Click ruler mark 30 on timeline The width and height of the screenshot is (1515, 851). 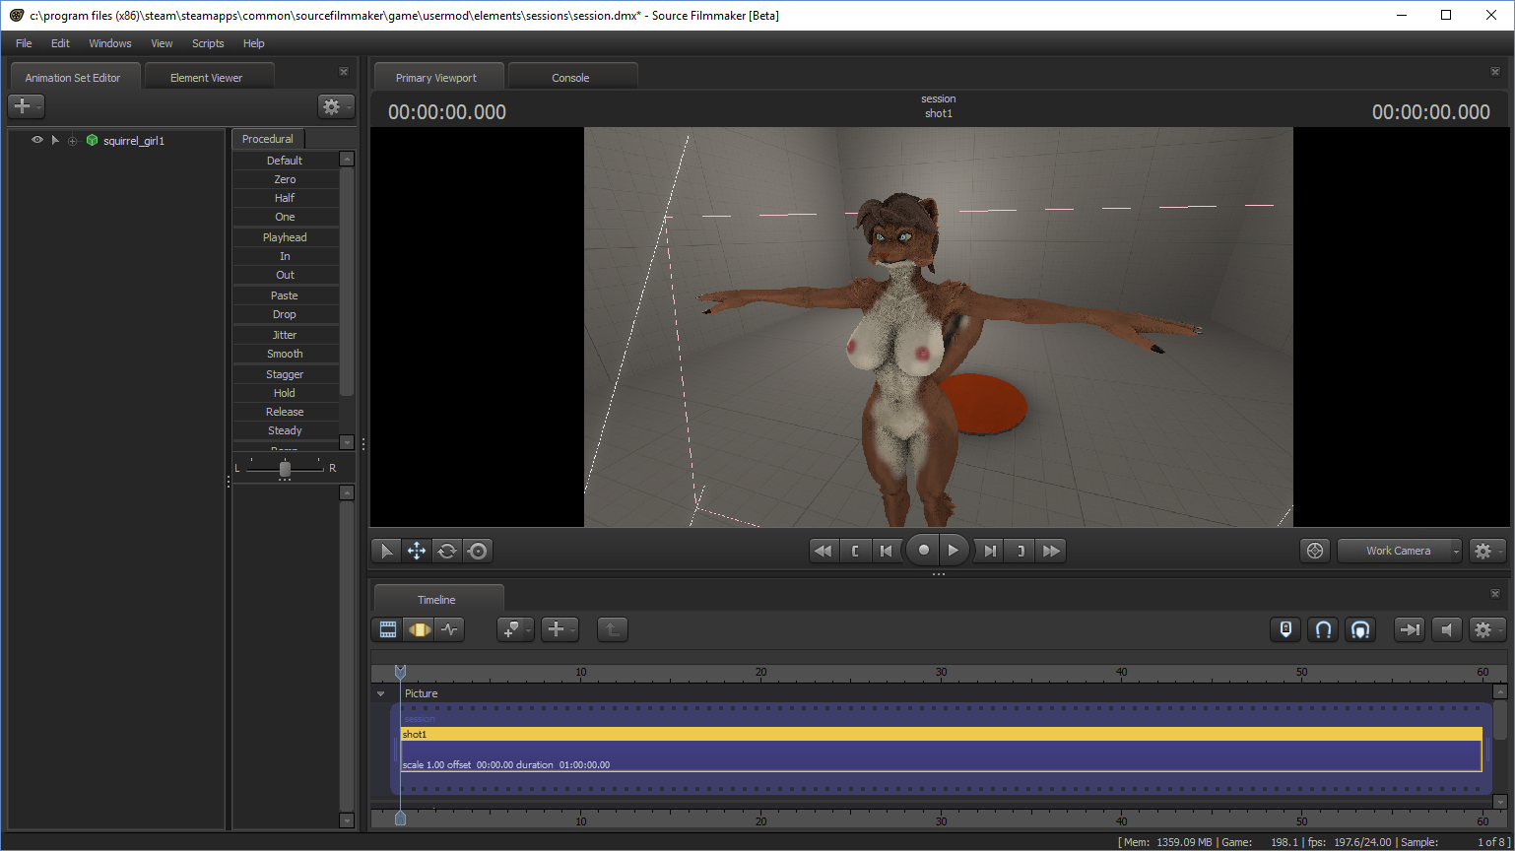pyautogui.click(x=942, y=672)
